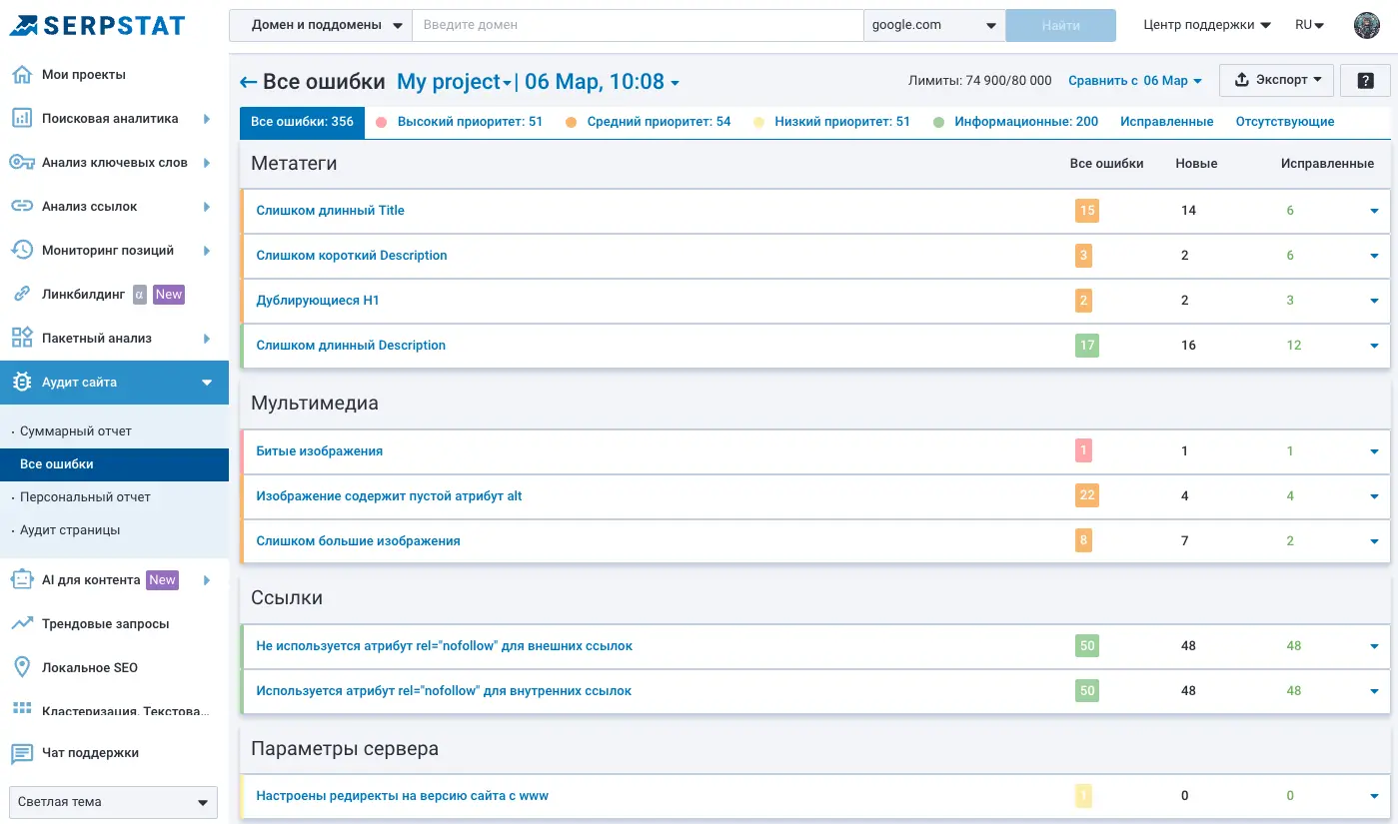
Task: Open user avatar profile menu
Action: click(1366, 26)
